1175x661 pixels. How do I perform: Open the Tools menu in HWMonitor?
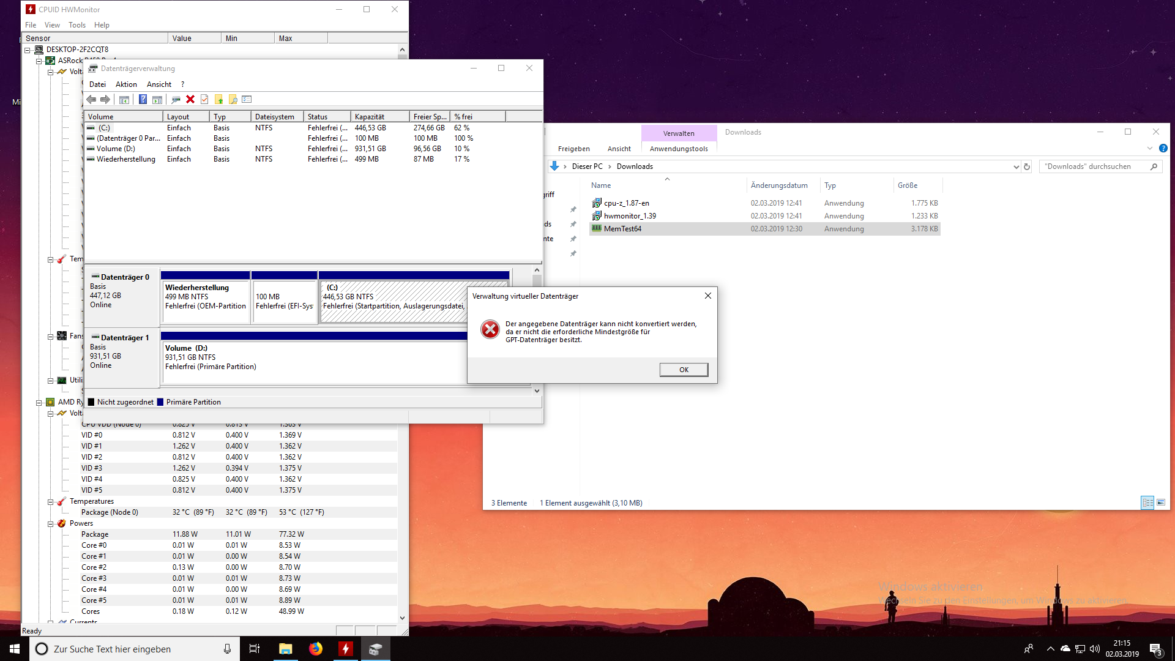76,25
